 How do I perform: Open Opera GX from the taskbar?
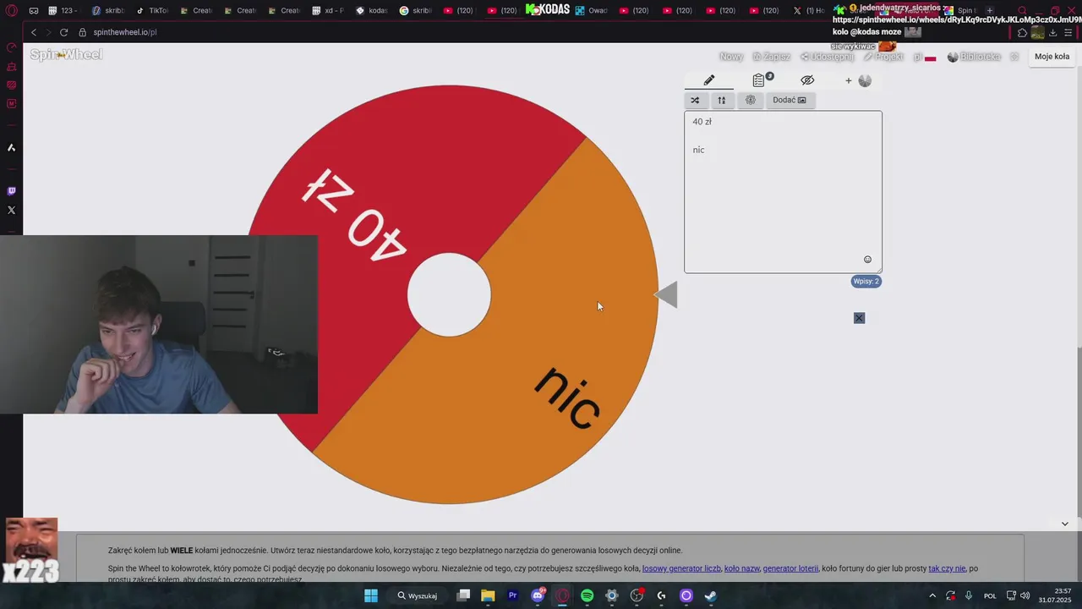pos(562,595)
